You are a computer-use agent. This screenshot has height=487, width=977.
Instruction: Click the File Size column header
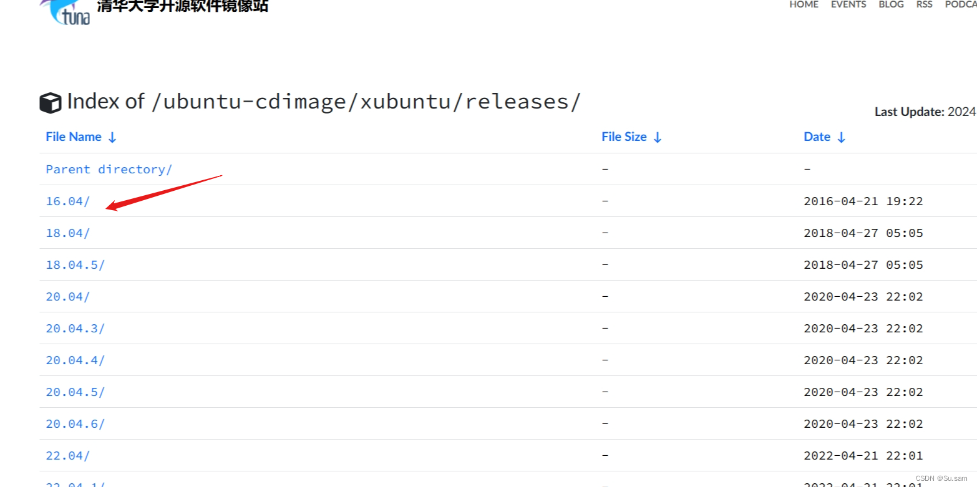pos(624,137)
